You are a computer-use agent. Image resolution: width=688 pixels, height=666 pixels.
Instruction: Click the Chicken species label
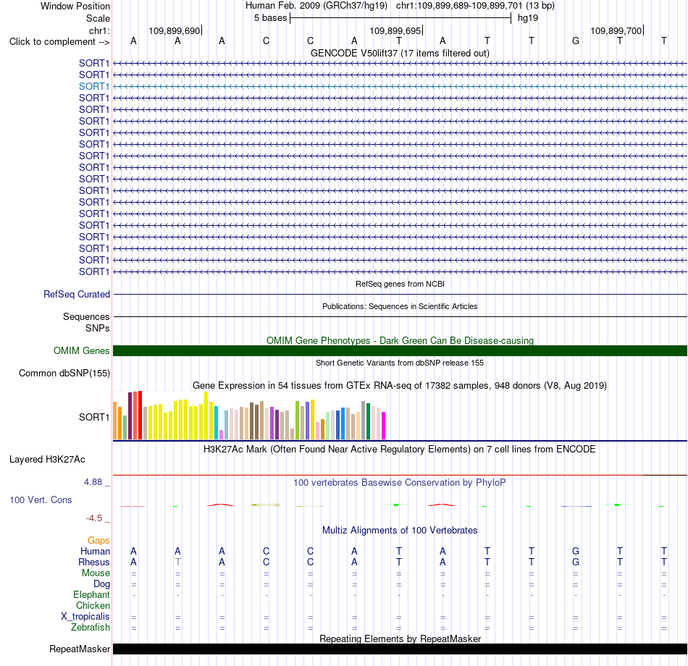tap(93, 605)
